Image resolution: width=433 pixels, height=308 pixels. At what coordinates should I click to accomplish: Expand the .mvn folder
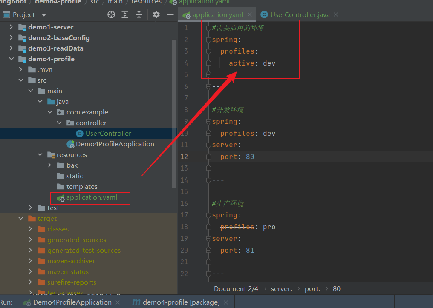pos(21,69)
